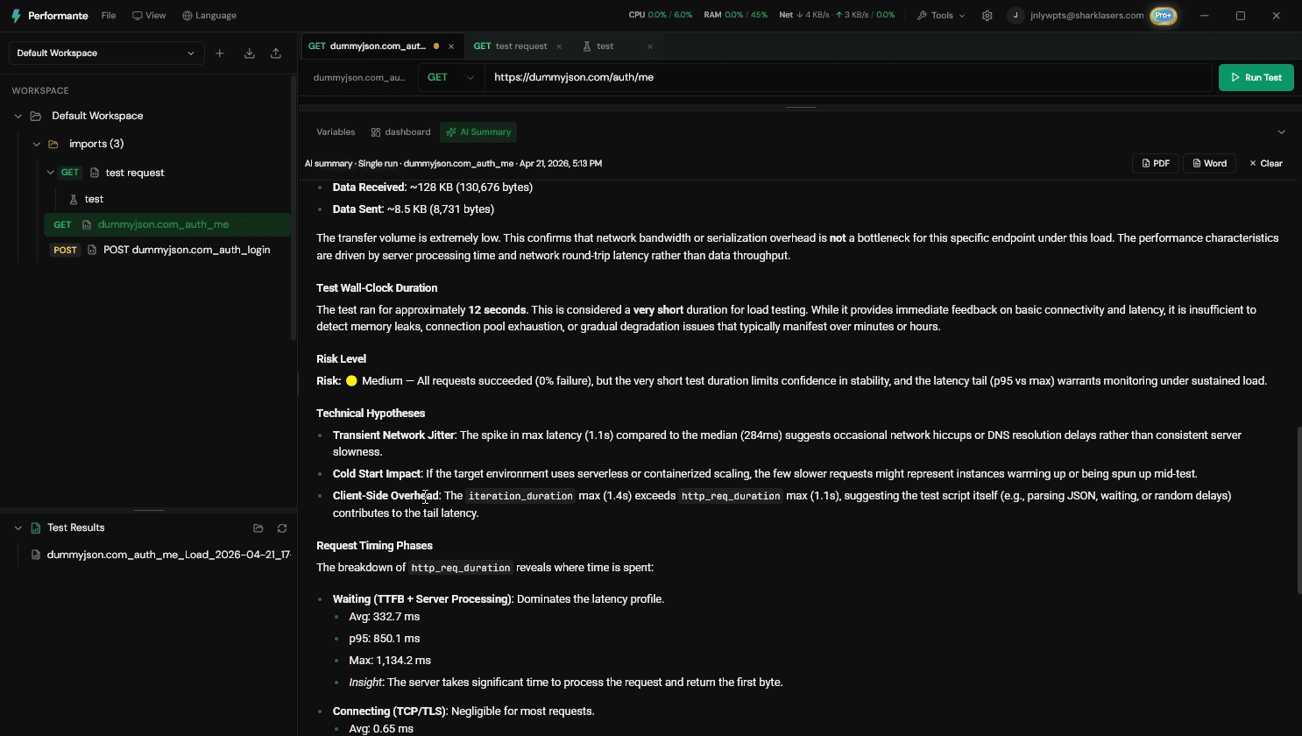Click the Pro+ badge
Image resolution: width=1302 pixels, height=736 pixels.
pyautogui.click(x=1164, y=16)
